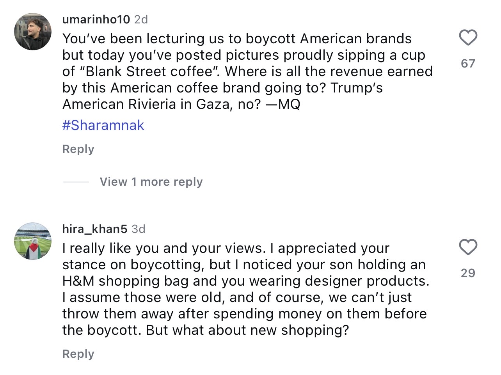
Task: Like umarinho10's comment with the heart
Action: click(x=468, y=38)
